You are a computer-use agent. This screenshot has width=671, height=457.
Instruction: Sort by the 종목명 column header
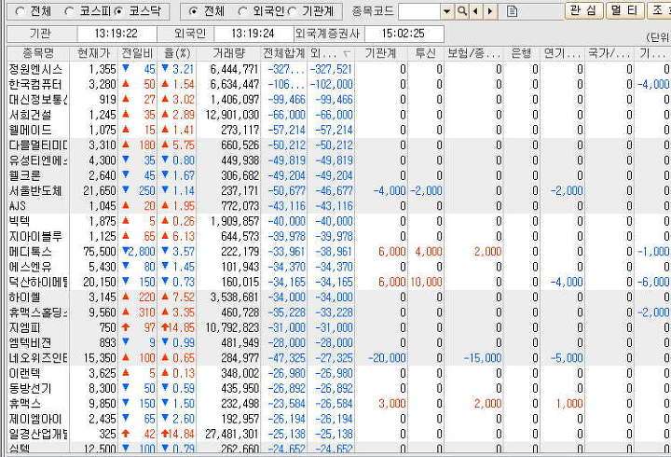click(x=38, y=53)
